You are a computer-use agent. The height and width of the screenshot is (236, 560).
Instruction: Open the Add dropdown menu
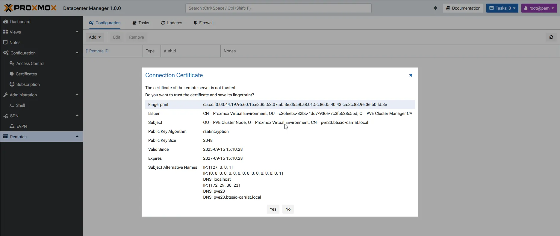(x=95, y=37)
